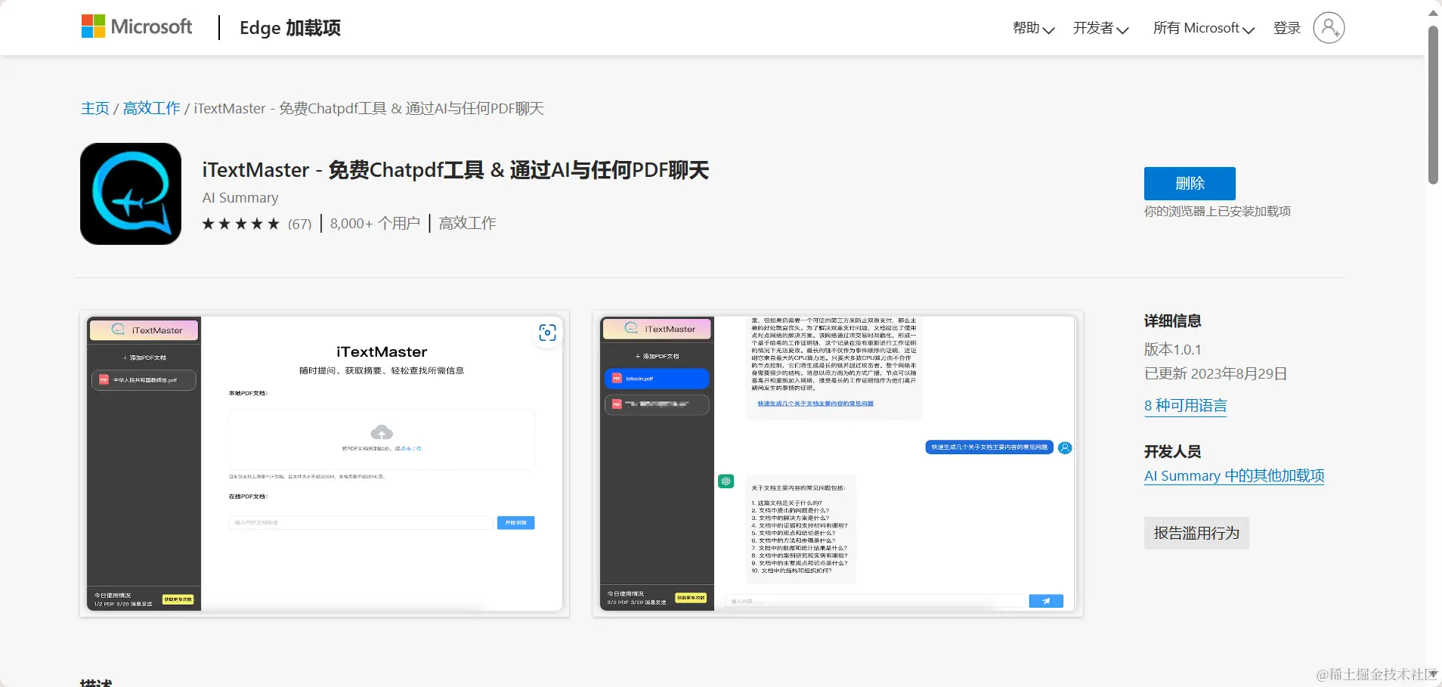The image size is (1442, 687).
Task: Expand the 帮助 dropdown menu
Action: click(x=1033, y=28)
